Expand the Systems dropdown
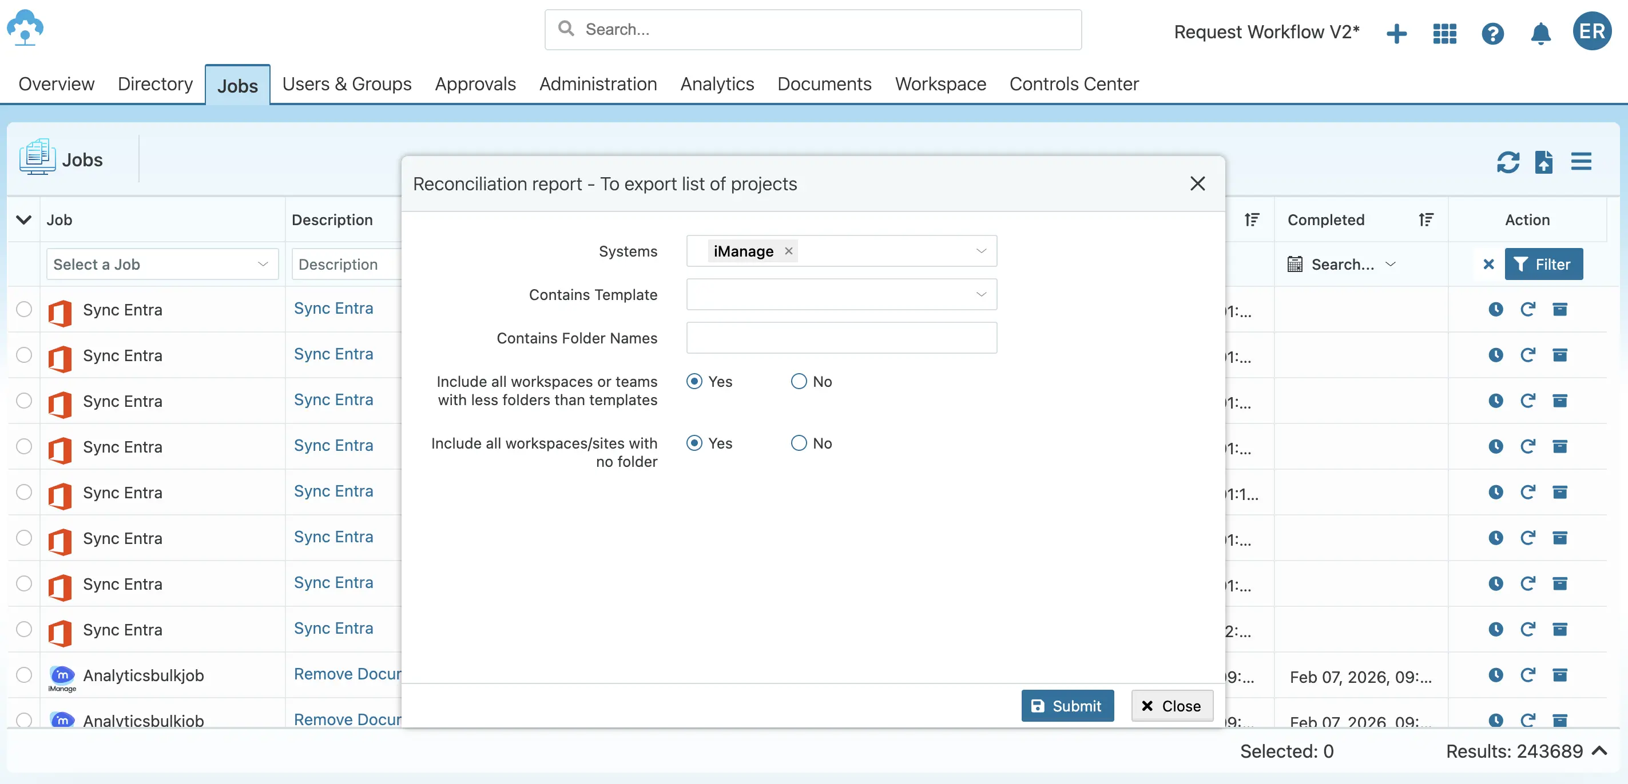The height and width of the screenshot is (784, 1628). click(982, 251)
